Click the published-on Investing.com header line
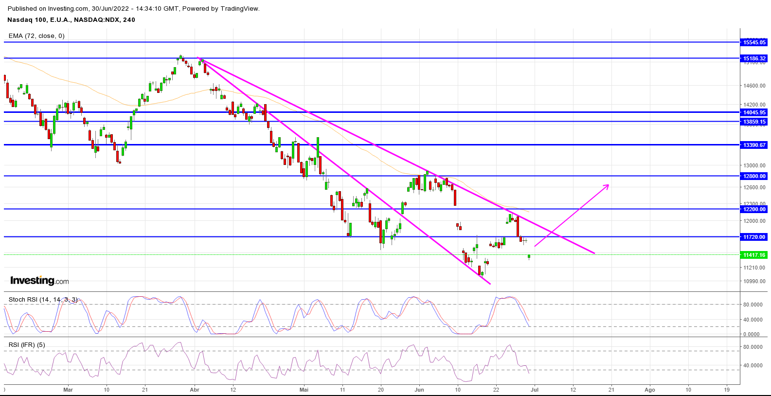 click(134, 8)
